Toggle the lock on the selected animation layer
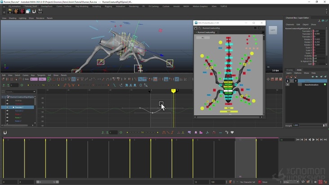 coord(288,81)
